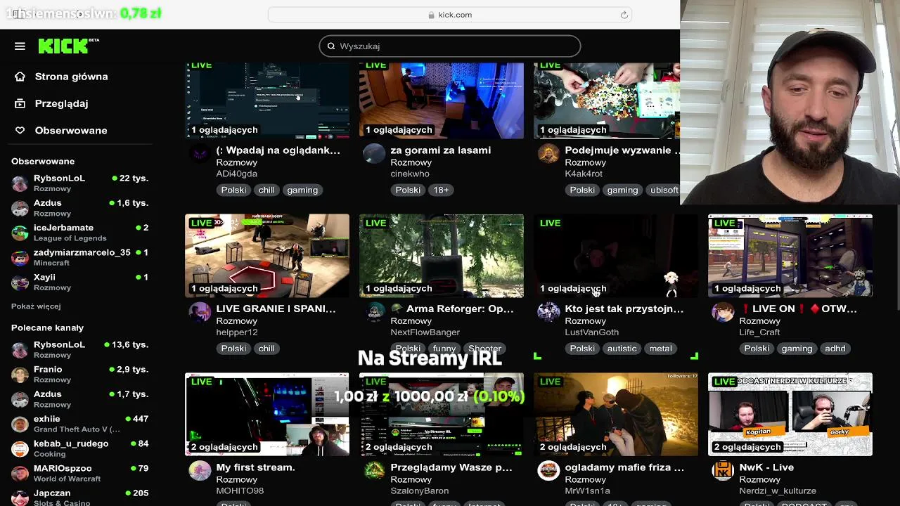
Task: Open MrW1sn1a channel name
Action: pos(587,491)
